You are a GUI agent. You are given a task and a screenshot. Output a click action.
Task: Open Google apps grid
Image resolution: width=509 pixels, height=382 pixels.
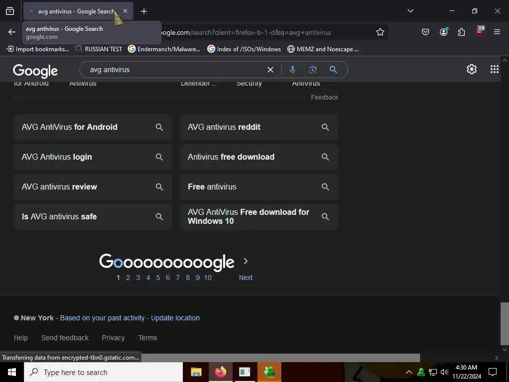494,69
